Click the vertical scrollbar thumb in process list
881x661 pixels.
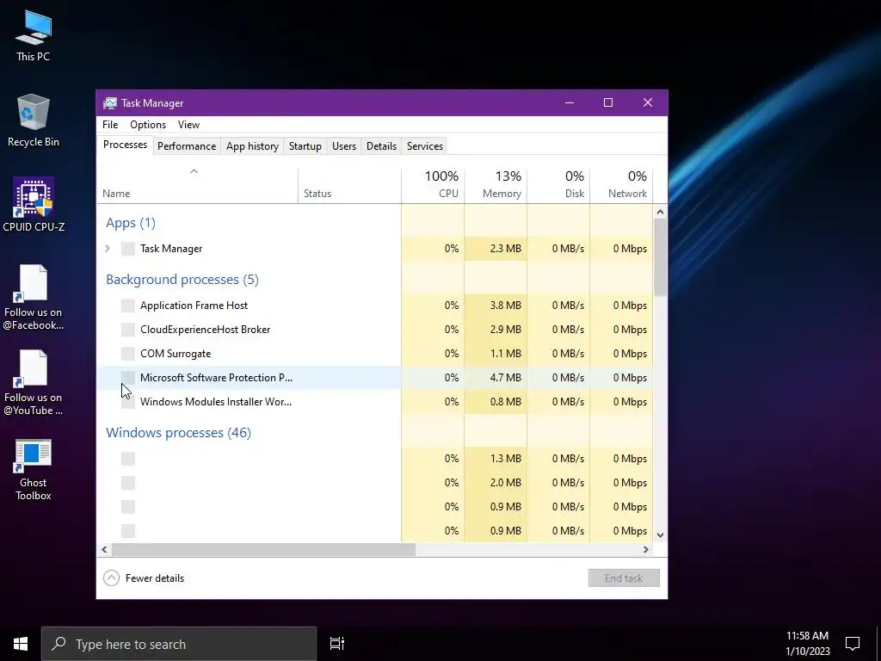[x=660, y=256]
